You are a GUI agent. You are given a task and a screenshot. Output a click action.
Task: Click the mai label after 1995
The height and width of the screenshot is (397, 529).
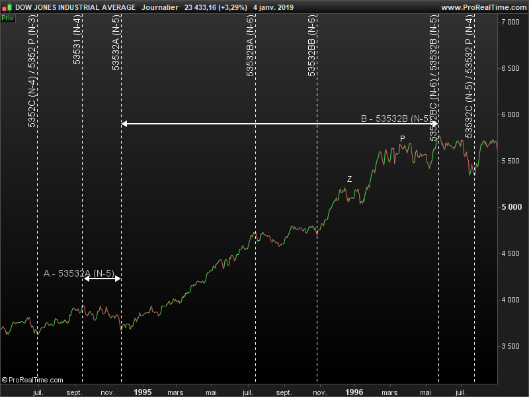pos(211,392)
